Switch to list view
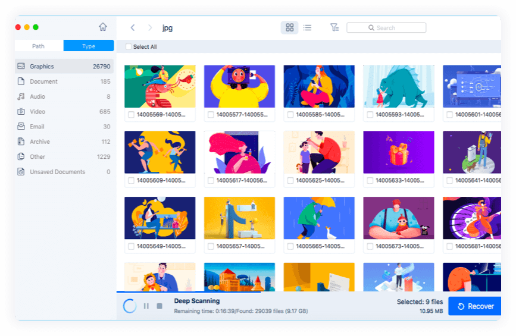Screen dimensions: 516x336 (x=307, y=27)
